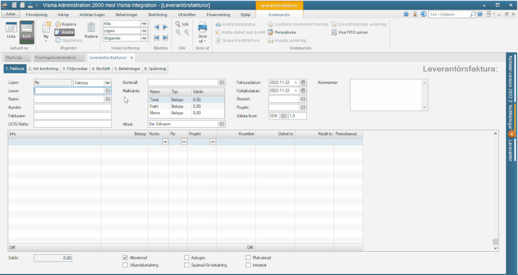The height and width of the screenshot is (275, 518).
Task: Expand the Konto column dropdown
Action: (165, 142)
